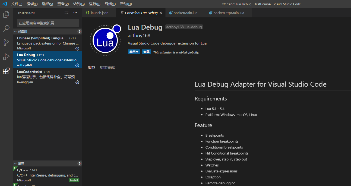Image resolution: width=351 pixels, height=186 pixels.
Task: Switch to the 细节 details tab
Action: pyautogui.click(x=91, y=67)
